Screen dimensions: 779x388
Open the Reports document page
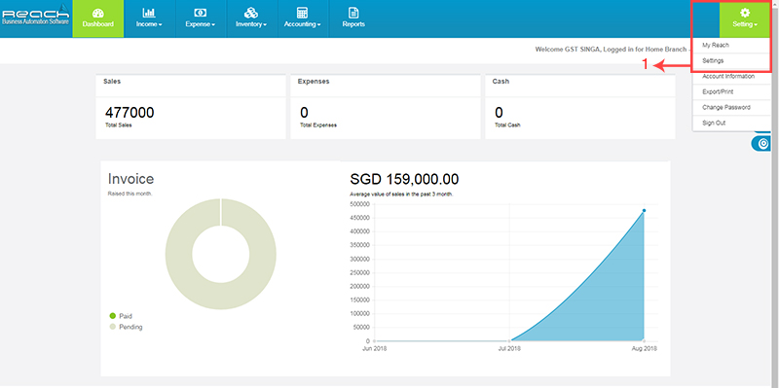tap(353, 18)
